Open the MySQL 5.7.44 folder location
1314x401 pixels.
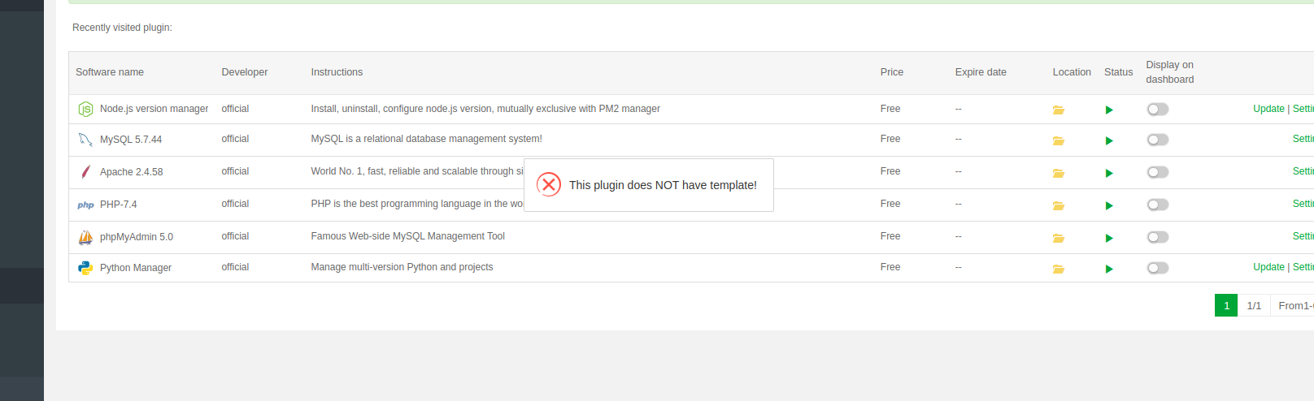pos(1058,140)
